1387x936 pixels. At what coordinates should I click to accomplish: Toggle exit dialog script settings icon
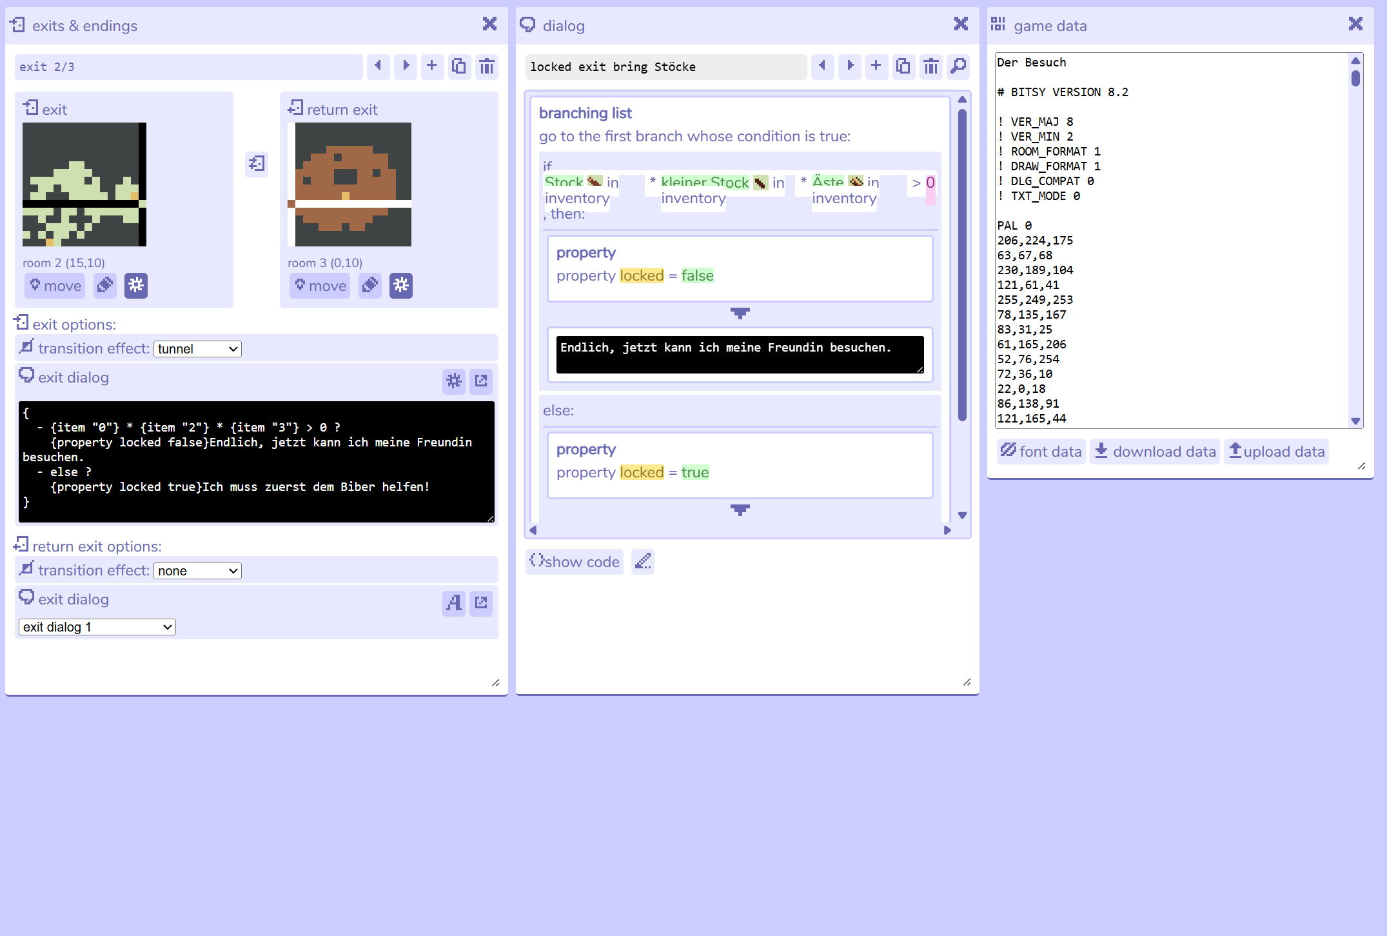pos(454,381)
